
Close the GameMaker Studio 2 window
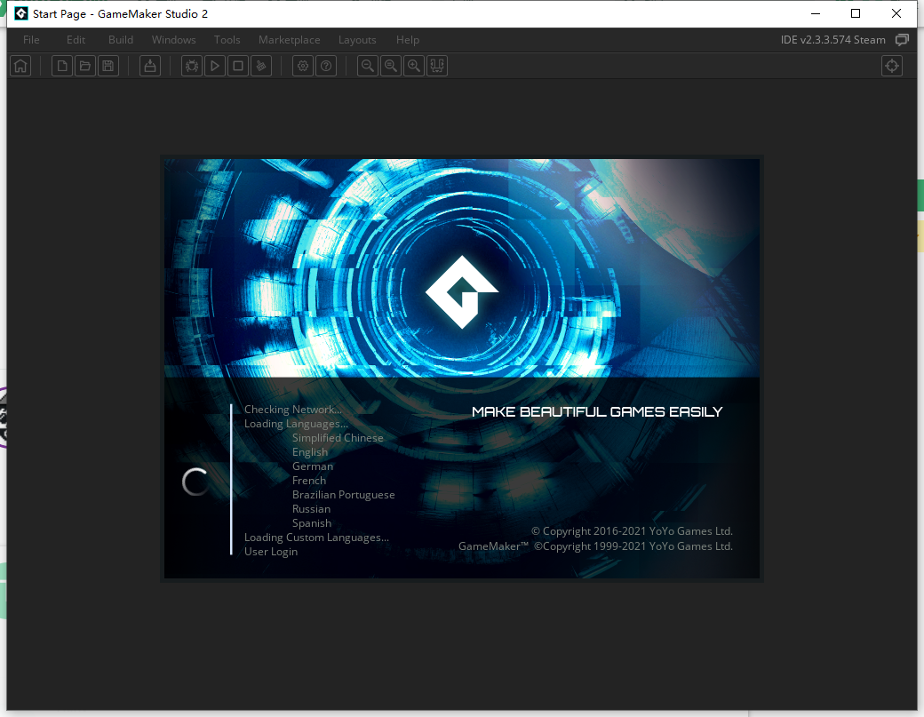click(x=896, y=13)
